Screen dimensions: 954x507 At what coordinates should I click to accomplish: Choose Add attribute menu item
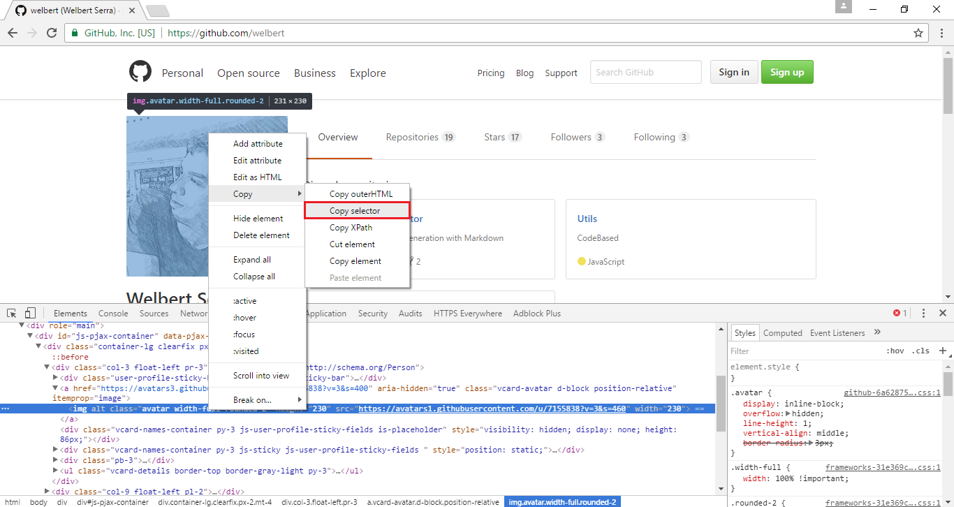257,144
